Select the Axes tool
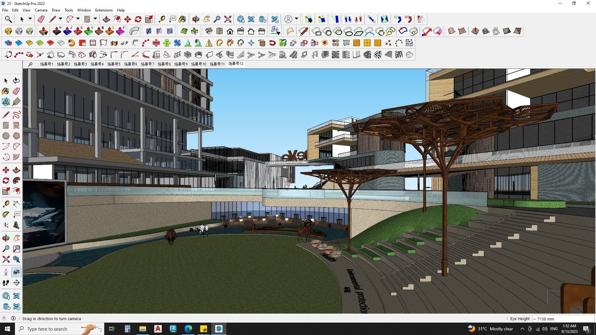Viewport: 596px width, 335px height. (x=6, y=225)
